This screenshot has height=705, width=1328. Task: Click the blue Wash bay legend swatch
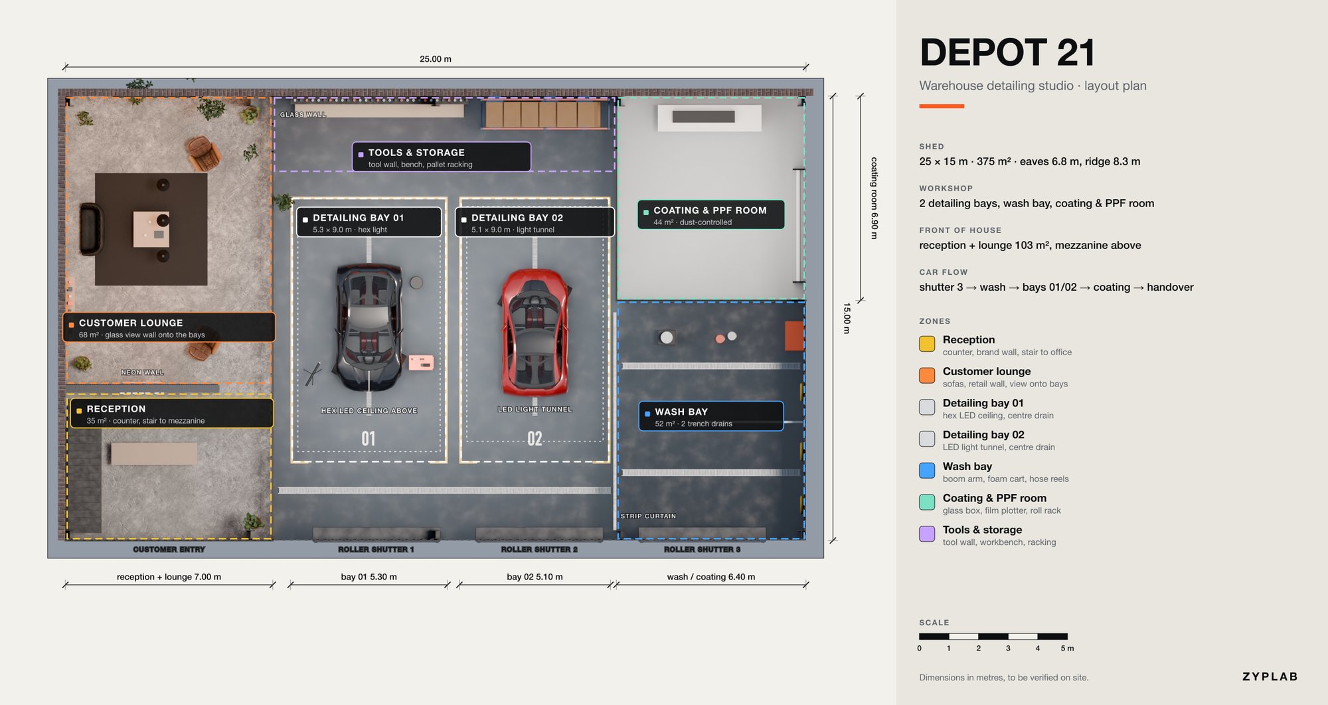927,471
